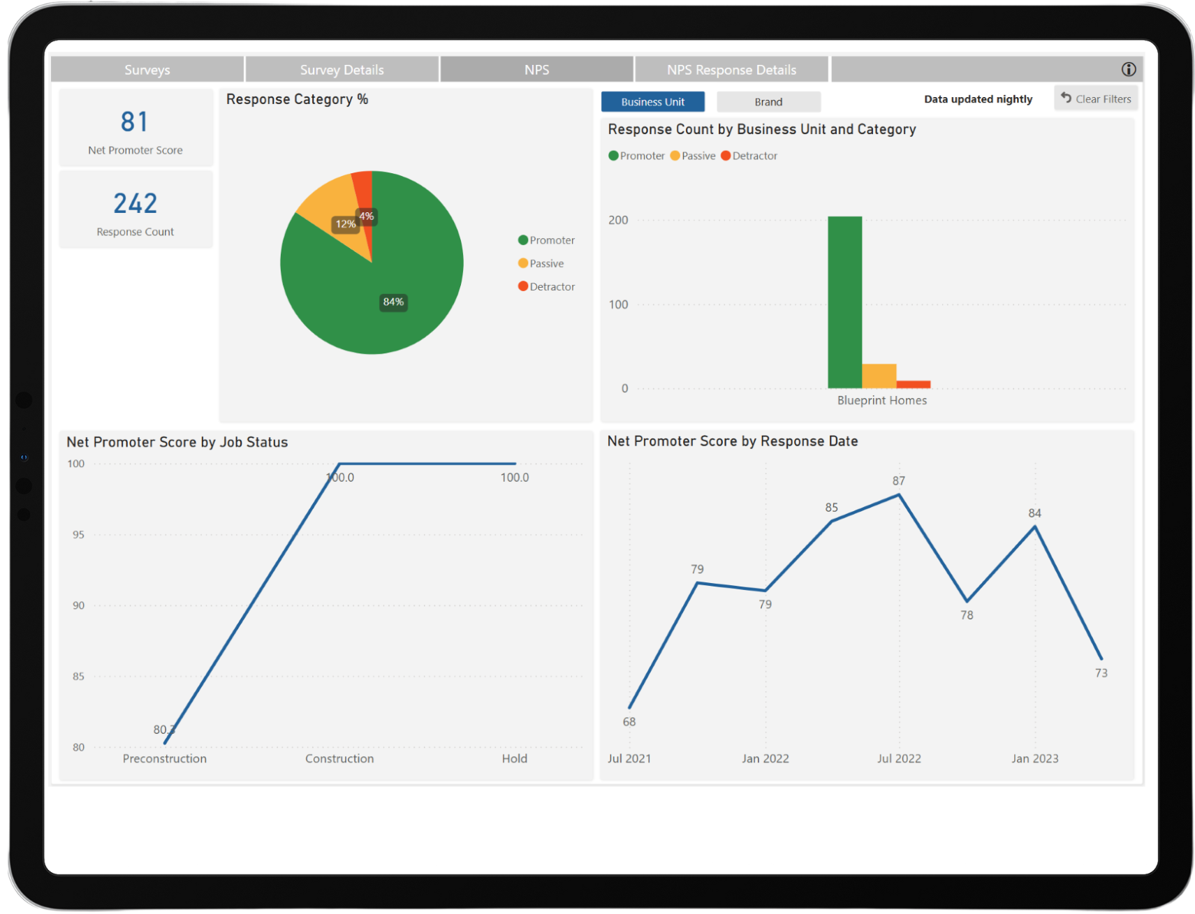Select the green Promoter bar for Blueprint Homes

(844, 300)
